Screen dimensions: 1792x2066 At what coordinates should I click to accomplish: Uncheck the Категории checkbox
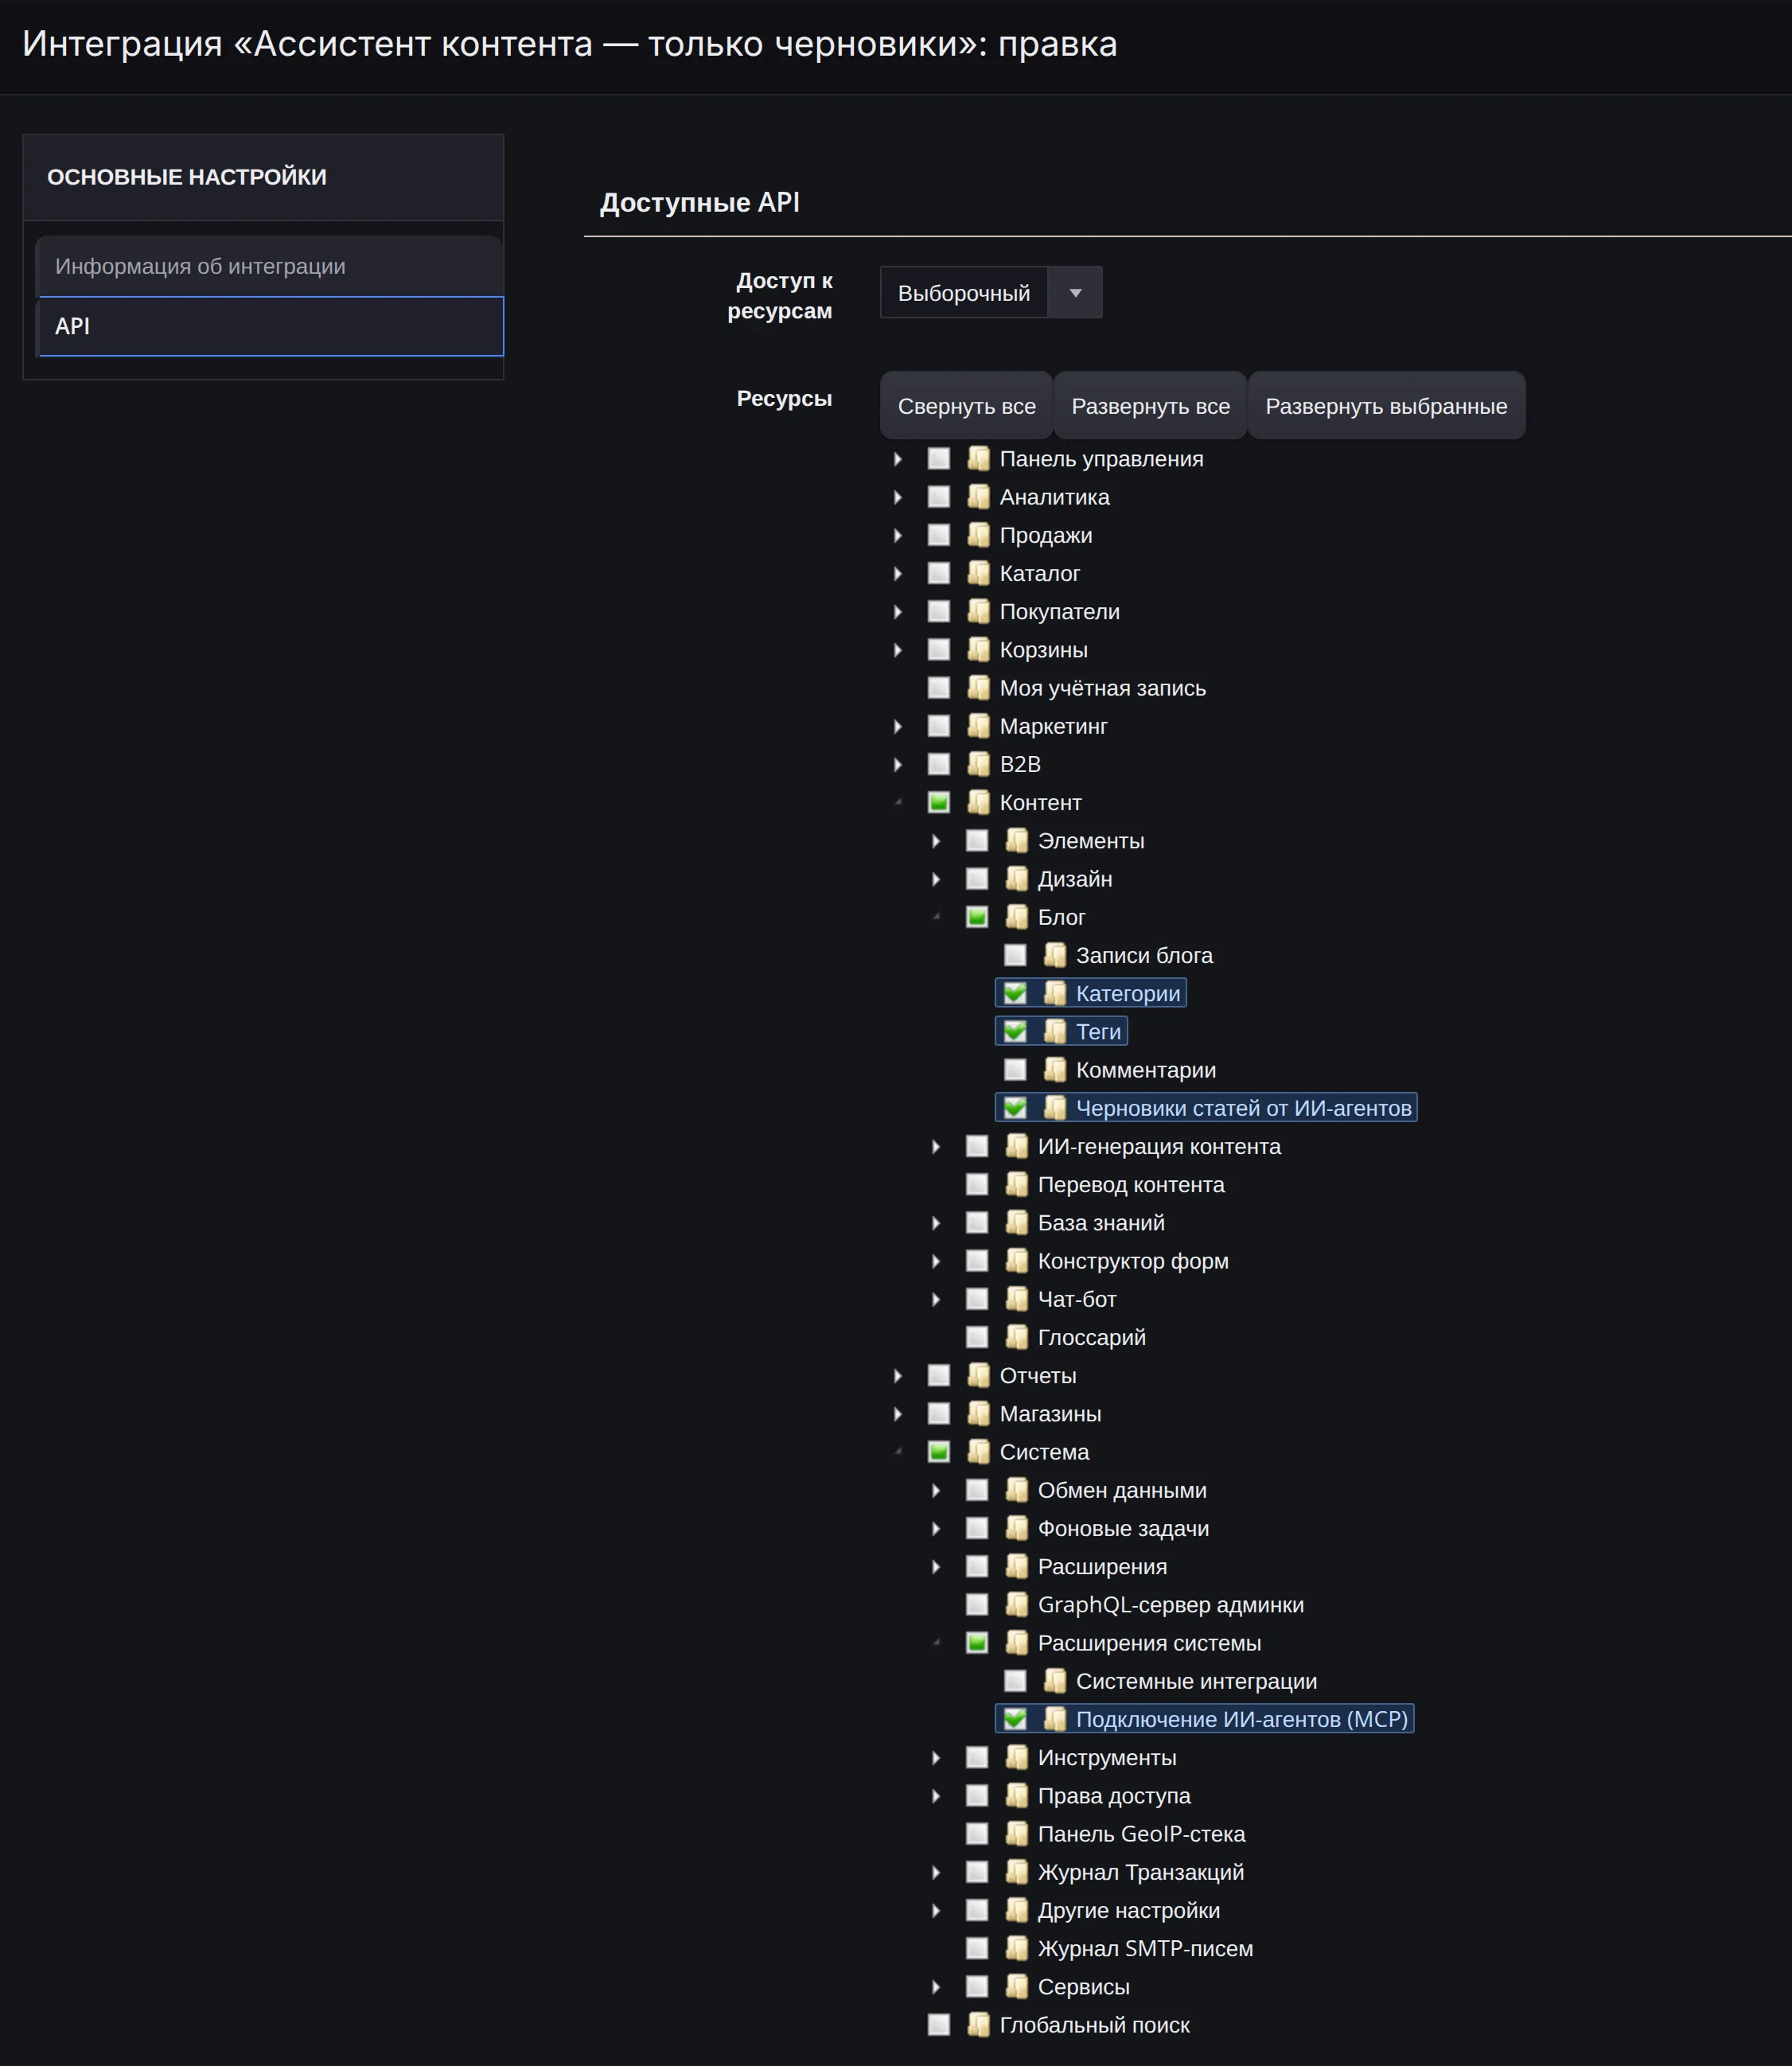coord(1015,993)
